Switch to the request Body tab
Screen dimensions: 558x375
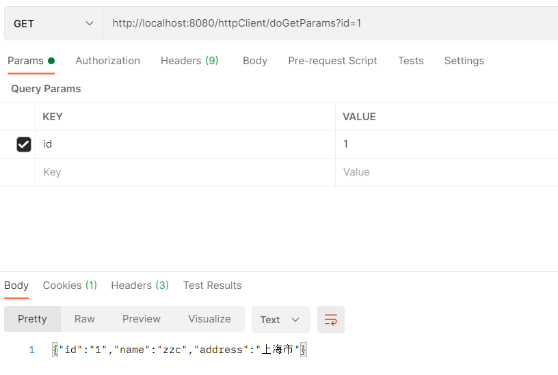255,61
